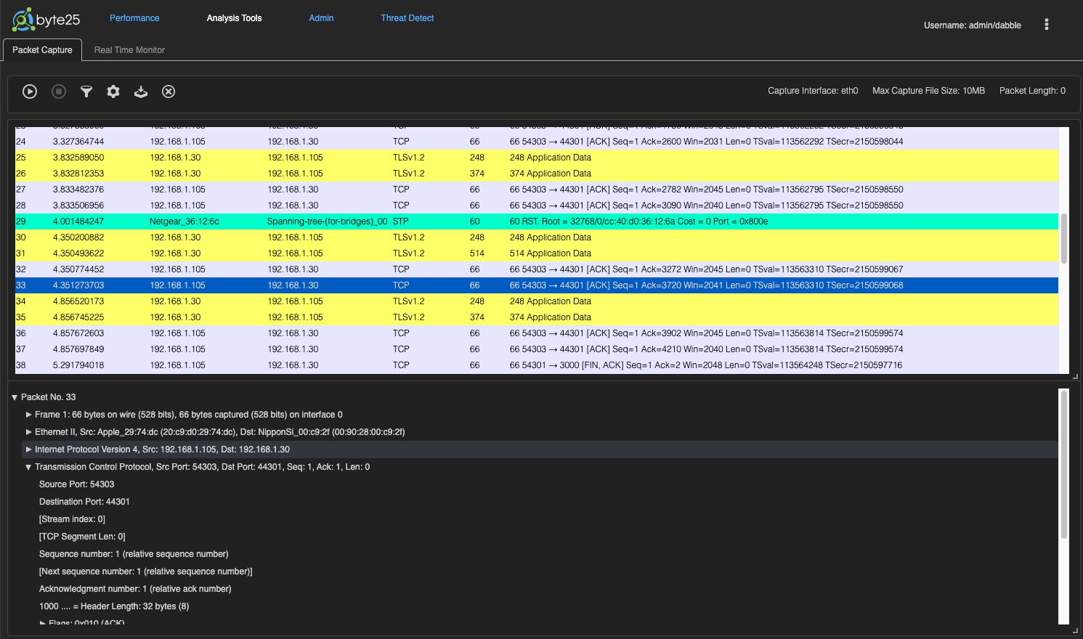Click the byte25 logo

(46, 20)
